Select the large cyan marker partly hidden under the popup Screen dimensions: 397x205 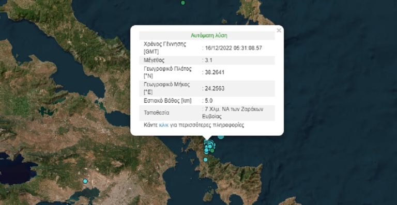[x=221, y=137]
